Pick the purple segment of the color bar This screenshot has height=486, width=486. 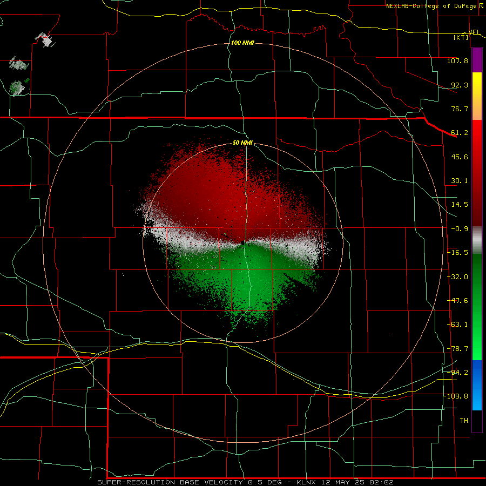click(x=477, y=60)
